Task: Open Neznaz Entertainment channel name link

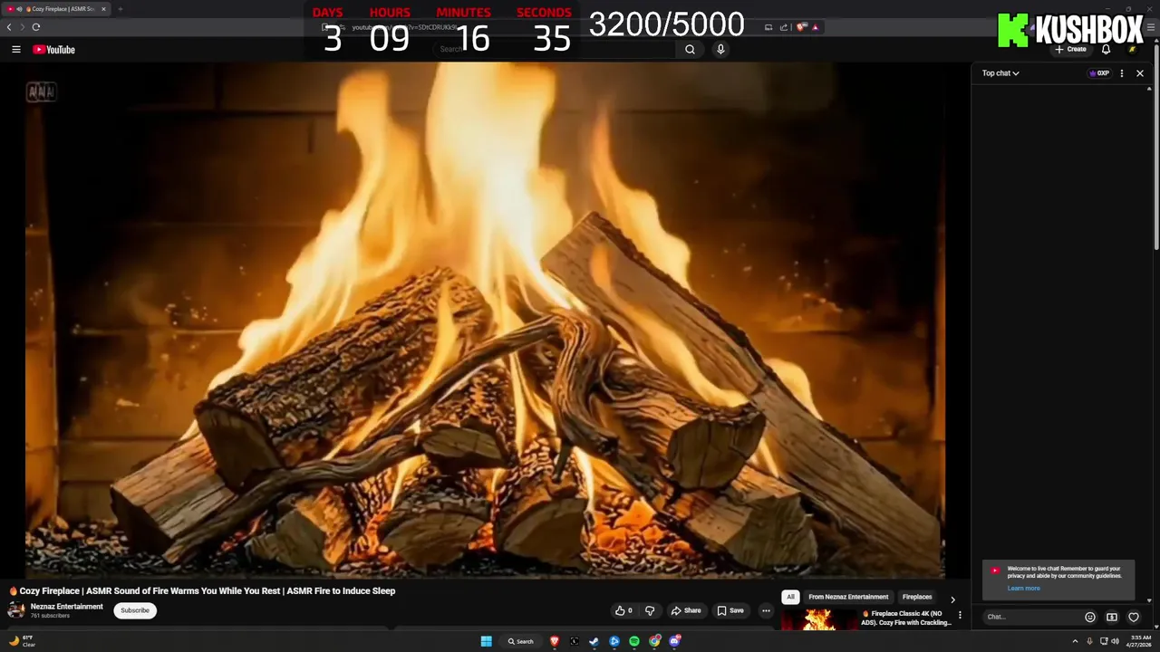Action: 67,607
